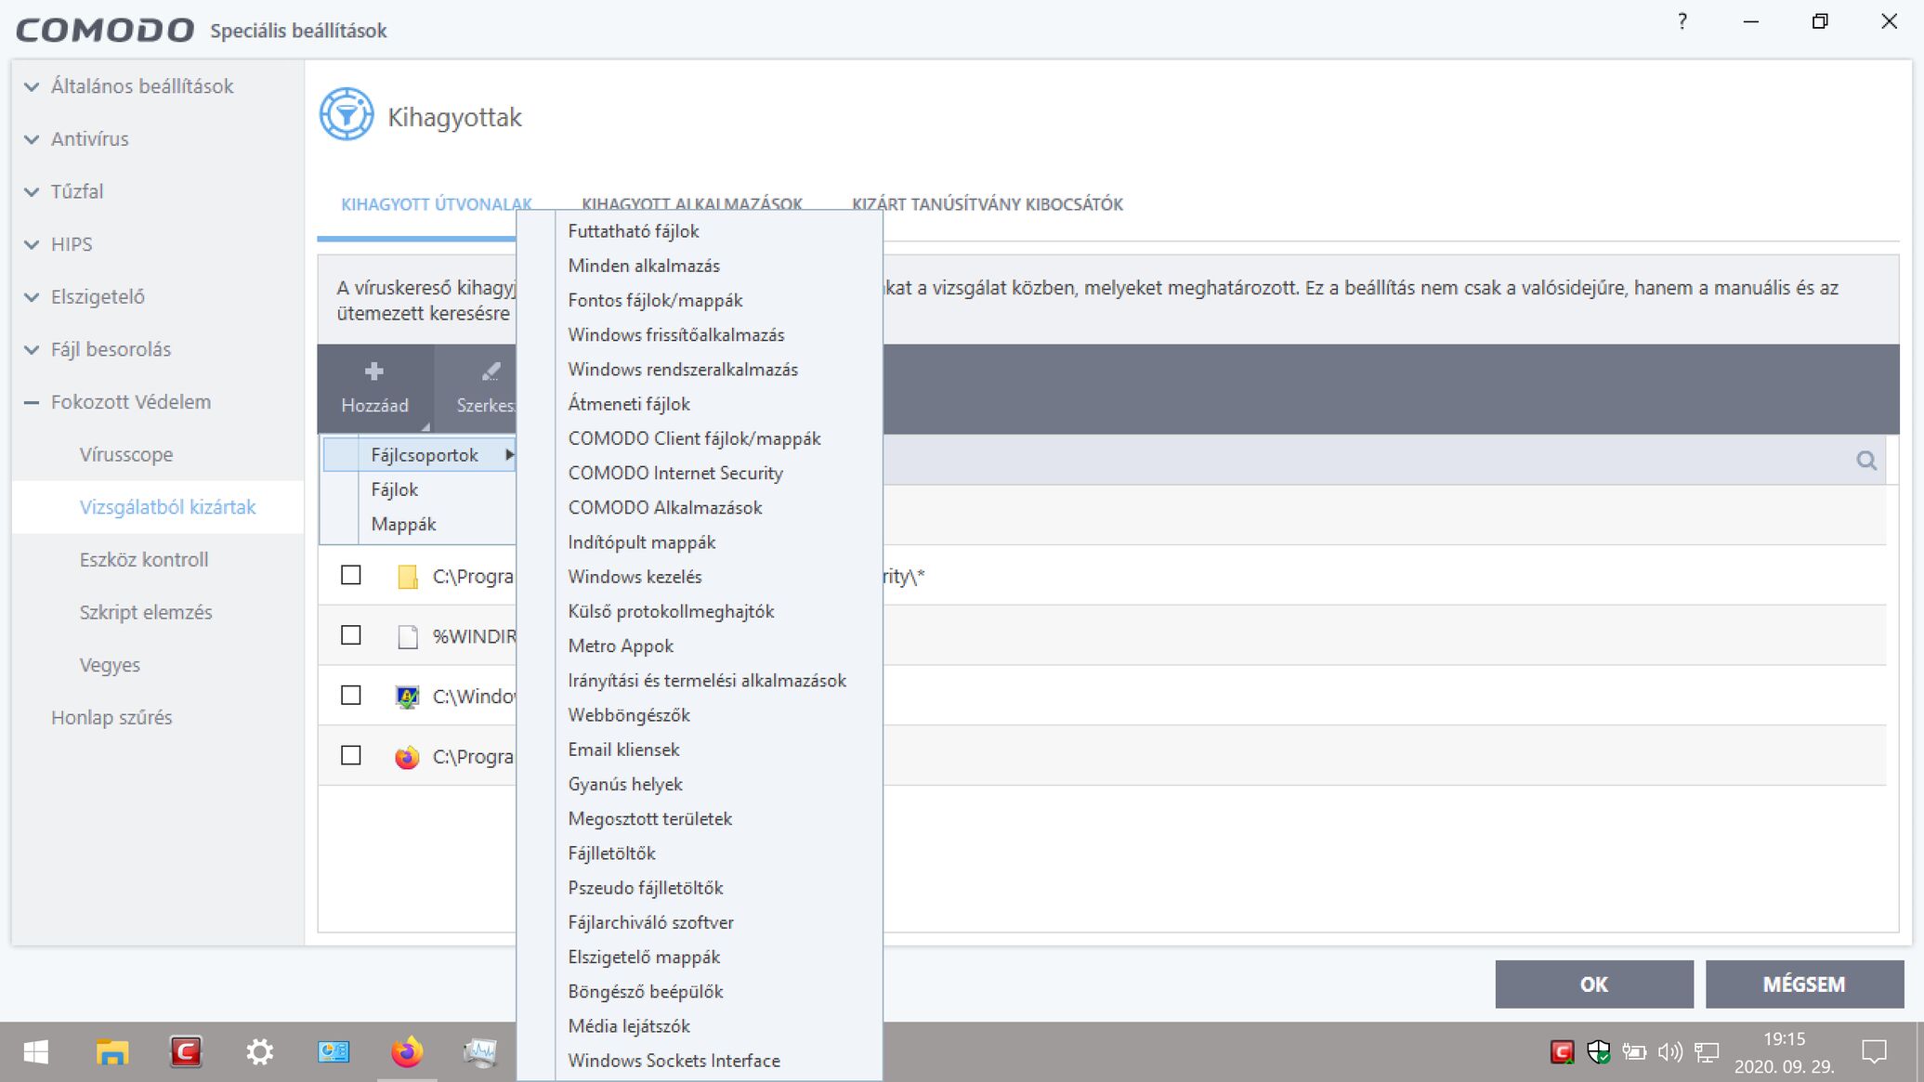The height and width of the screenshot is (1082, 1924).
Task: Switch to Kihagyott útvonalak tab
Action: pos(437,204)
